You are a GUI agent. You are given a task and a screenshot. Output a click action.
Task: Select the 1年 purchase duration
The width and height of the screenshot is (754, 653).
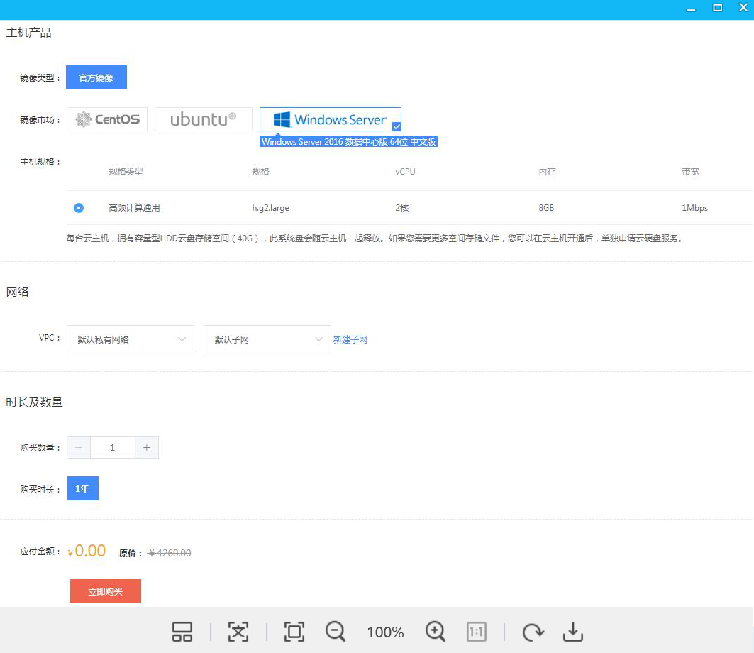(x=82, y=488)
